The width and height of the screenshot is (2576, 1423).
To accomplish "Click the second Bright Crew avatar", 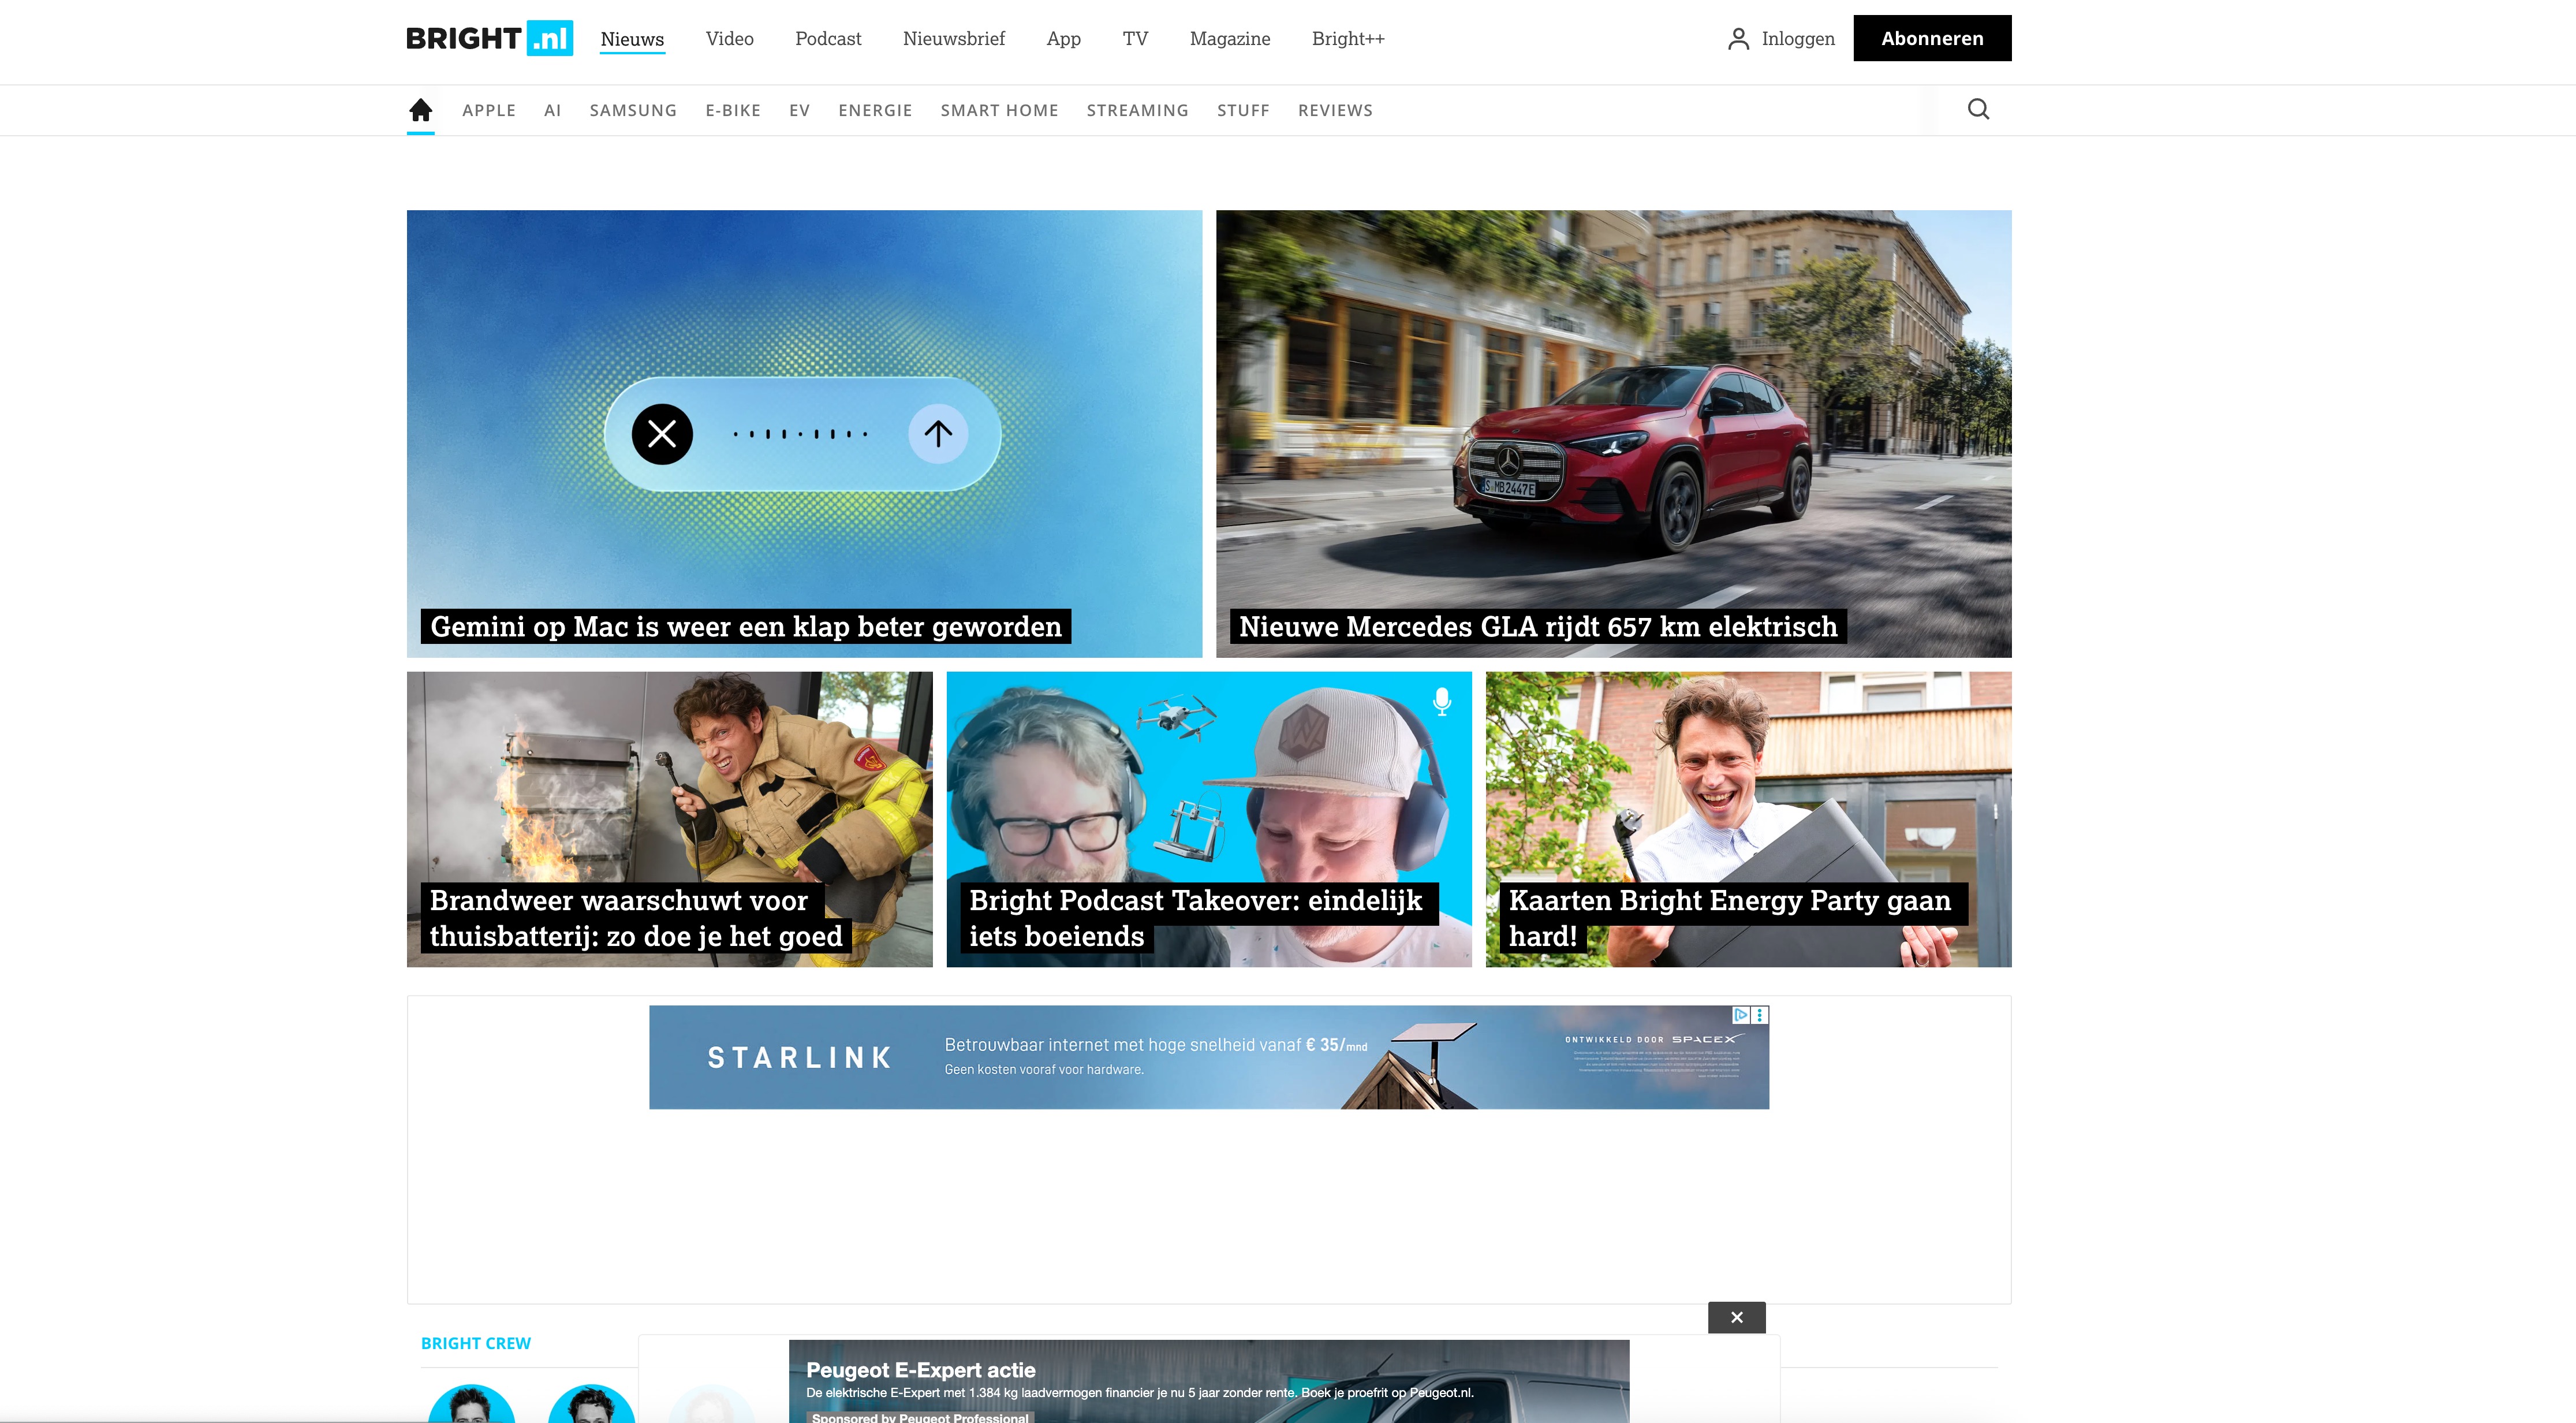I will [x=591, y=1403].
